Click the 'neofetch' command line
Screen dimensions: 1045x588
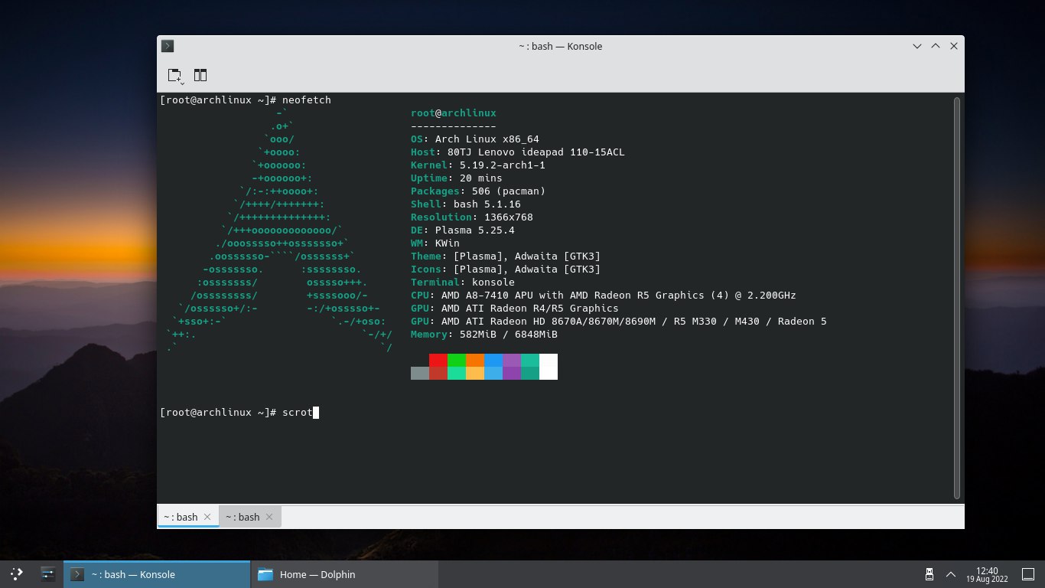[246, 100]
